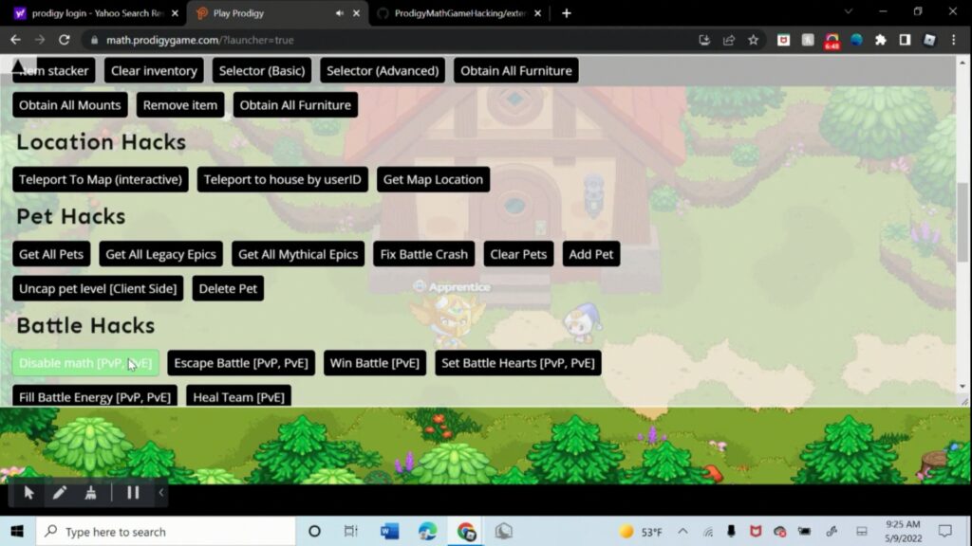The image size is (972, 546).
Task: Click Fill Battle Energy [PvP, PvE]
Action: pyautogui.click(x=95, y=396)
